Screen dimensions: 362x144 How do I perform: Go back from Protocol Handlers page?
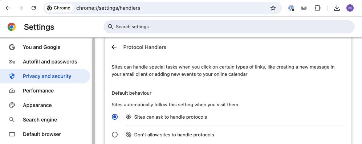(114, 47)
